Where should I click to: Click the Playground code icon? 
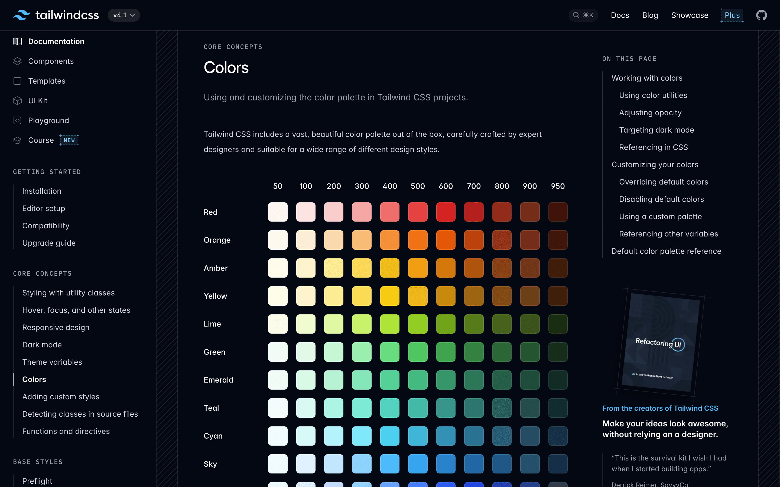click(x=17, y=120)
